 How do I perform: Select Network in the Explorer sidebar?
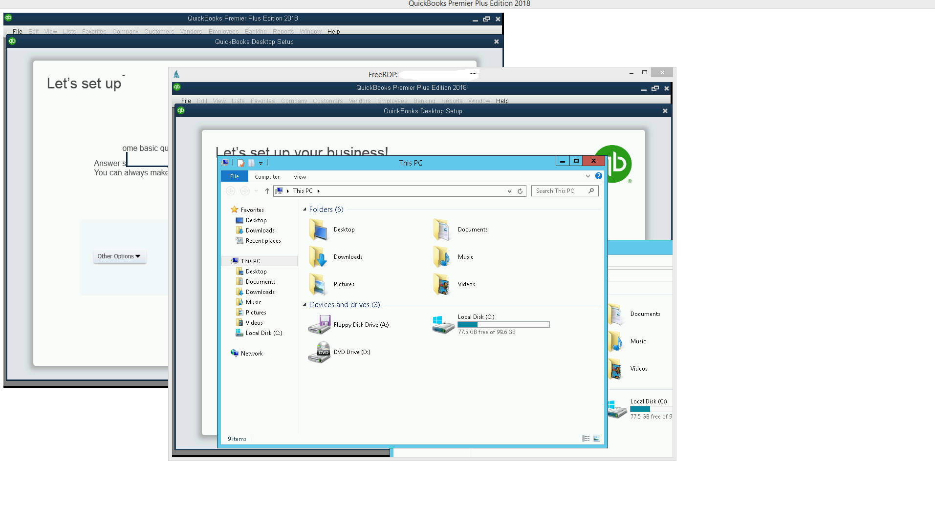pyautogui.click(x=251, y=353)
